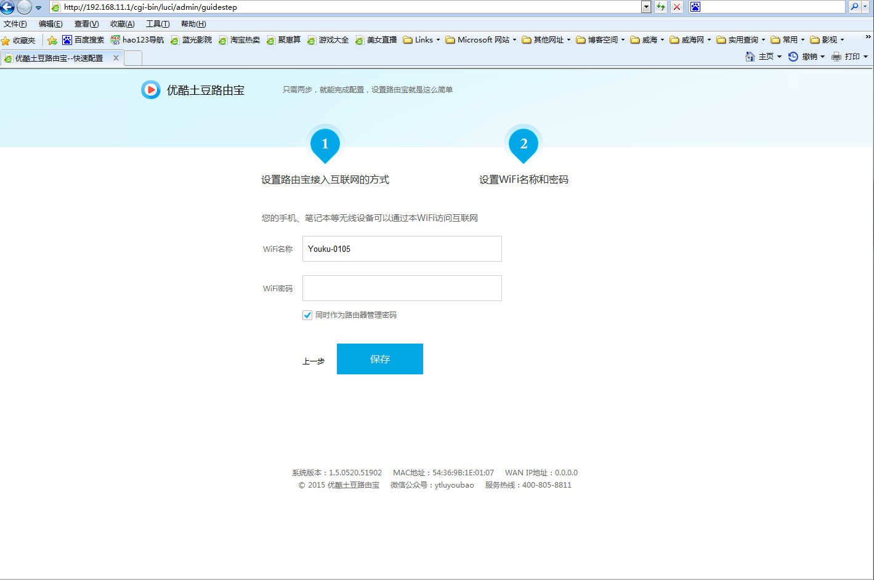Click the WiFi名称 input field
Viewport: 874px width, 580px height.
click(402, 249)
